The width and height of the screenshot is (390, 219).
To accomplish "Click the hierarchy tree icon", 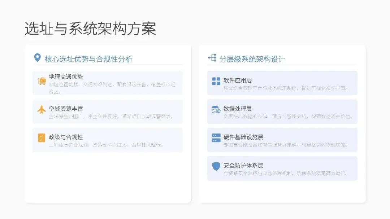I will [x=212, y=58].
